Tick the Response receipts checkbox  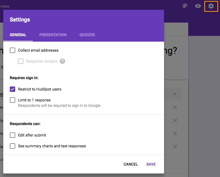pos(21,61)
